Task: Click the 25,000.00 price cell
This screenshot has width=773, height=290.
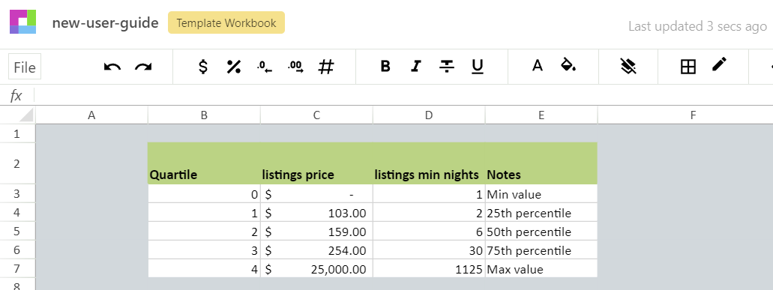Action: pyautogui.click(x=316, y=269)
